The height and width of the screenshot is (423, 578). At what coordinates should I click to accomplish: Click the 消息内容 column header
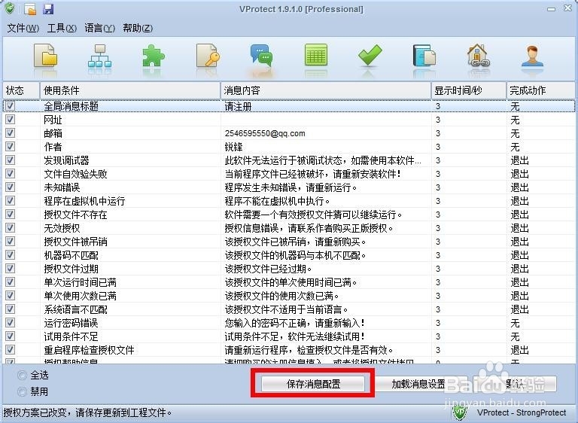326,90
